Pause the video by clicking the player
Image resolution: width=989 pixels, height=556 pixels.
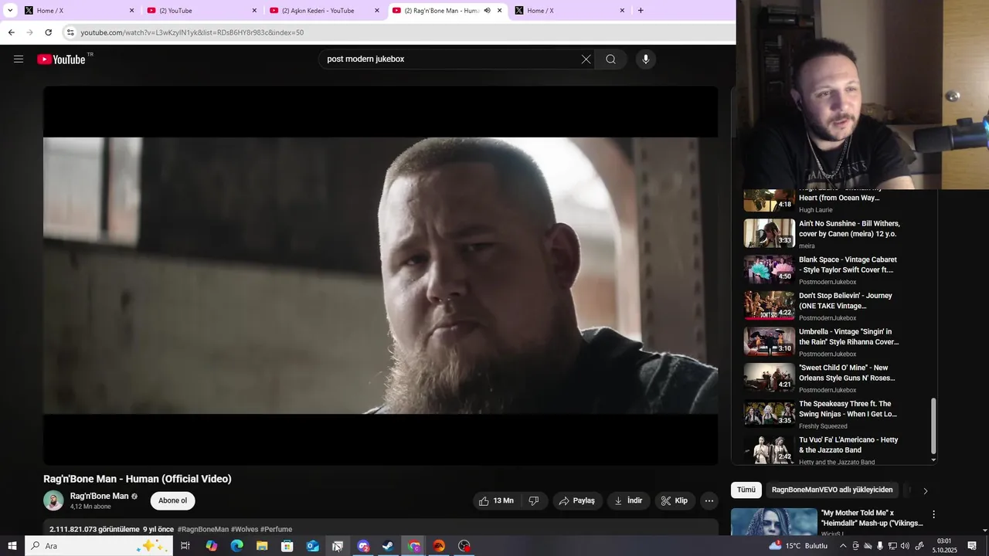click(x=380, y=276)
